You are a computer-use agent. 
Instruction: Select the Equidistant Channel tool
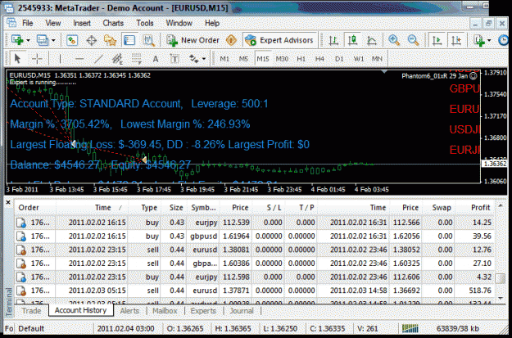tap(117, 59)
